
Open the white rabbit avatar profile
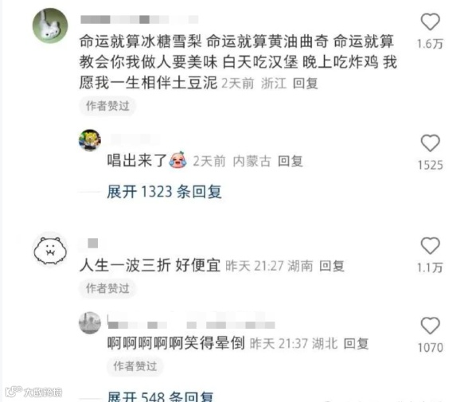(50, 25)
